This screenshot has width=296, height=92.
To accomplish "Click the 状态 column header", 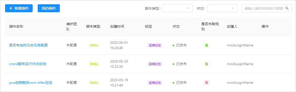I will click(x=176, y=27).
